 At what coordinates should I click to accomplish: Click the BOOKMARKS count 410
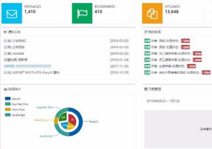(x=98, y=12)
